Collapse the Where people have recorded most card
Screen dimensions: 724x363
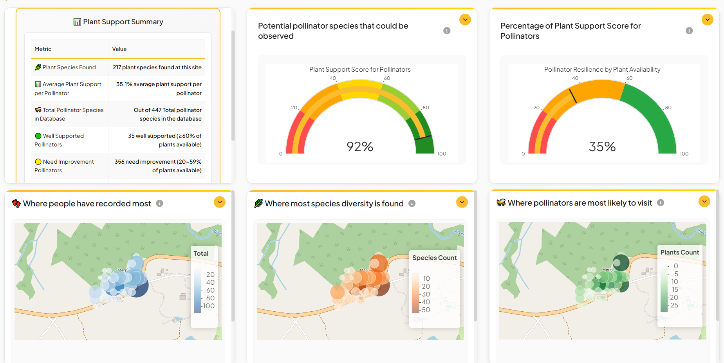click(220, 202)
